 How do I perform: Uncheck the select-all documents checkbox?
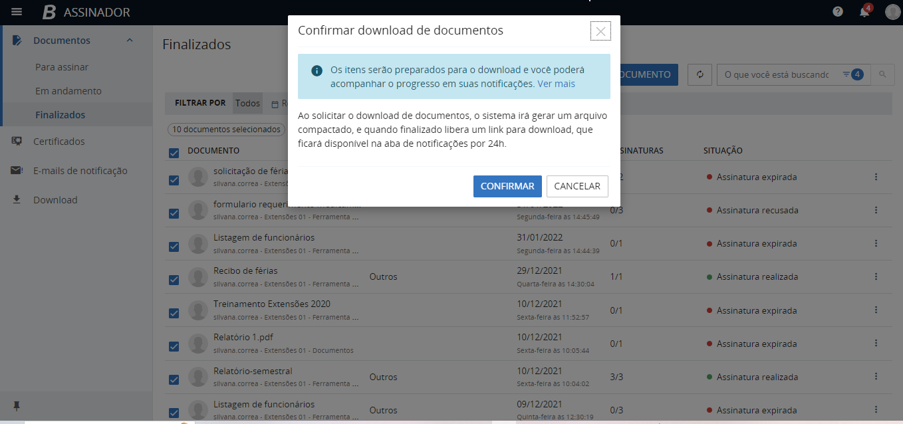(x=174, y=154)
